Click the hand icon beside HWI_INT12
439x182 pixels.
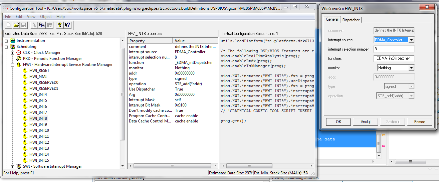[25, 142]
